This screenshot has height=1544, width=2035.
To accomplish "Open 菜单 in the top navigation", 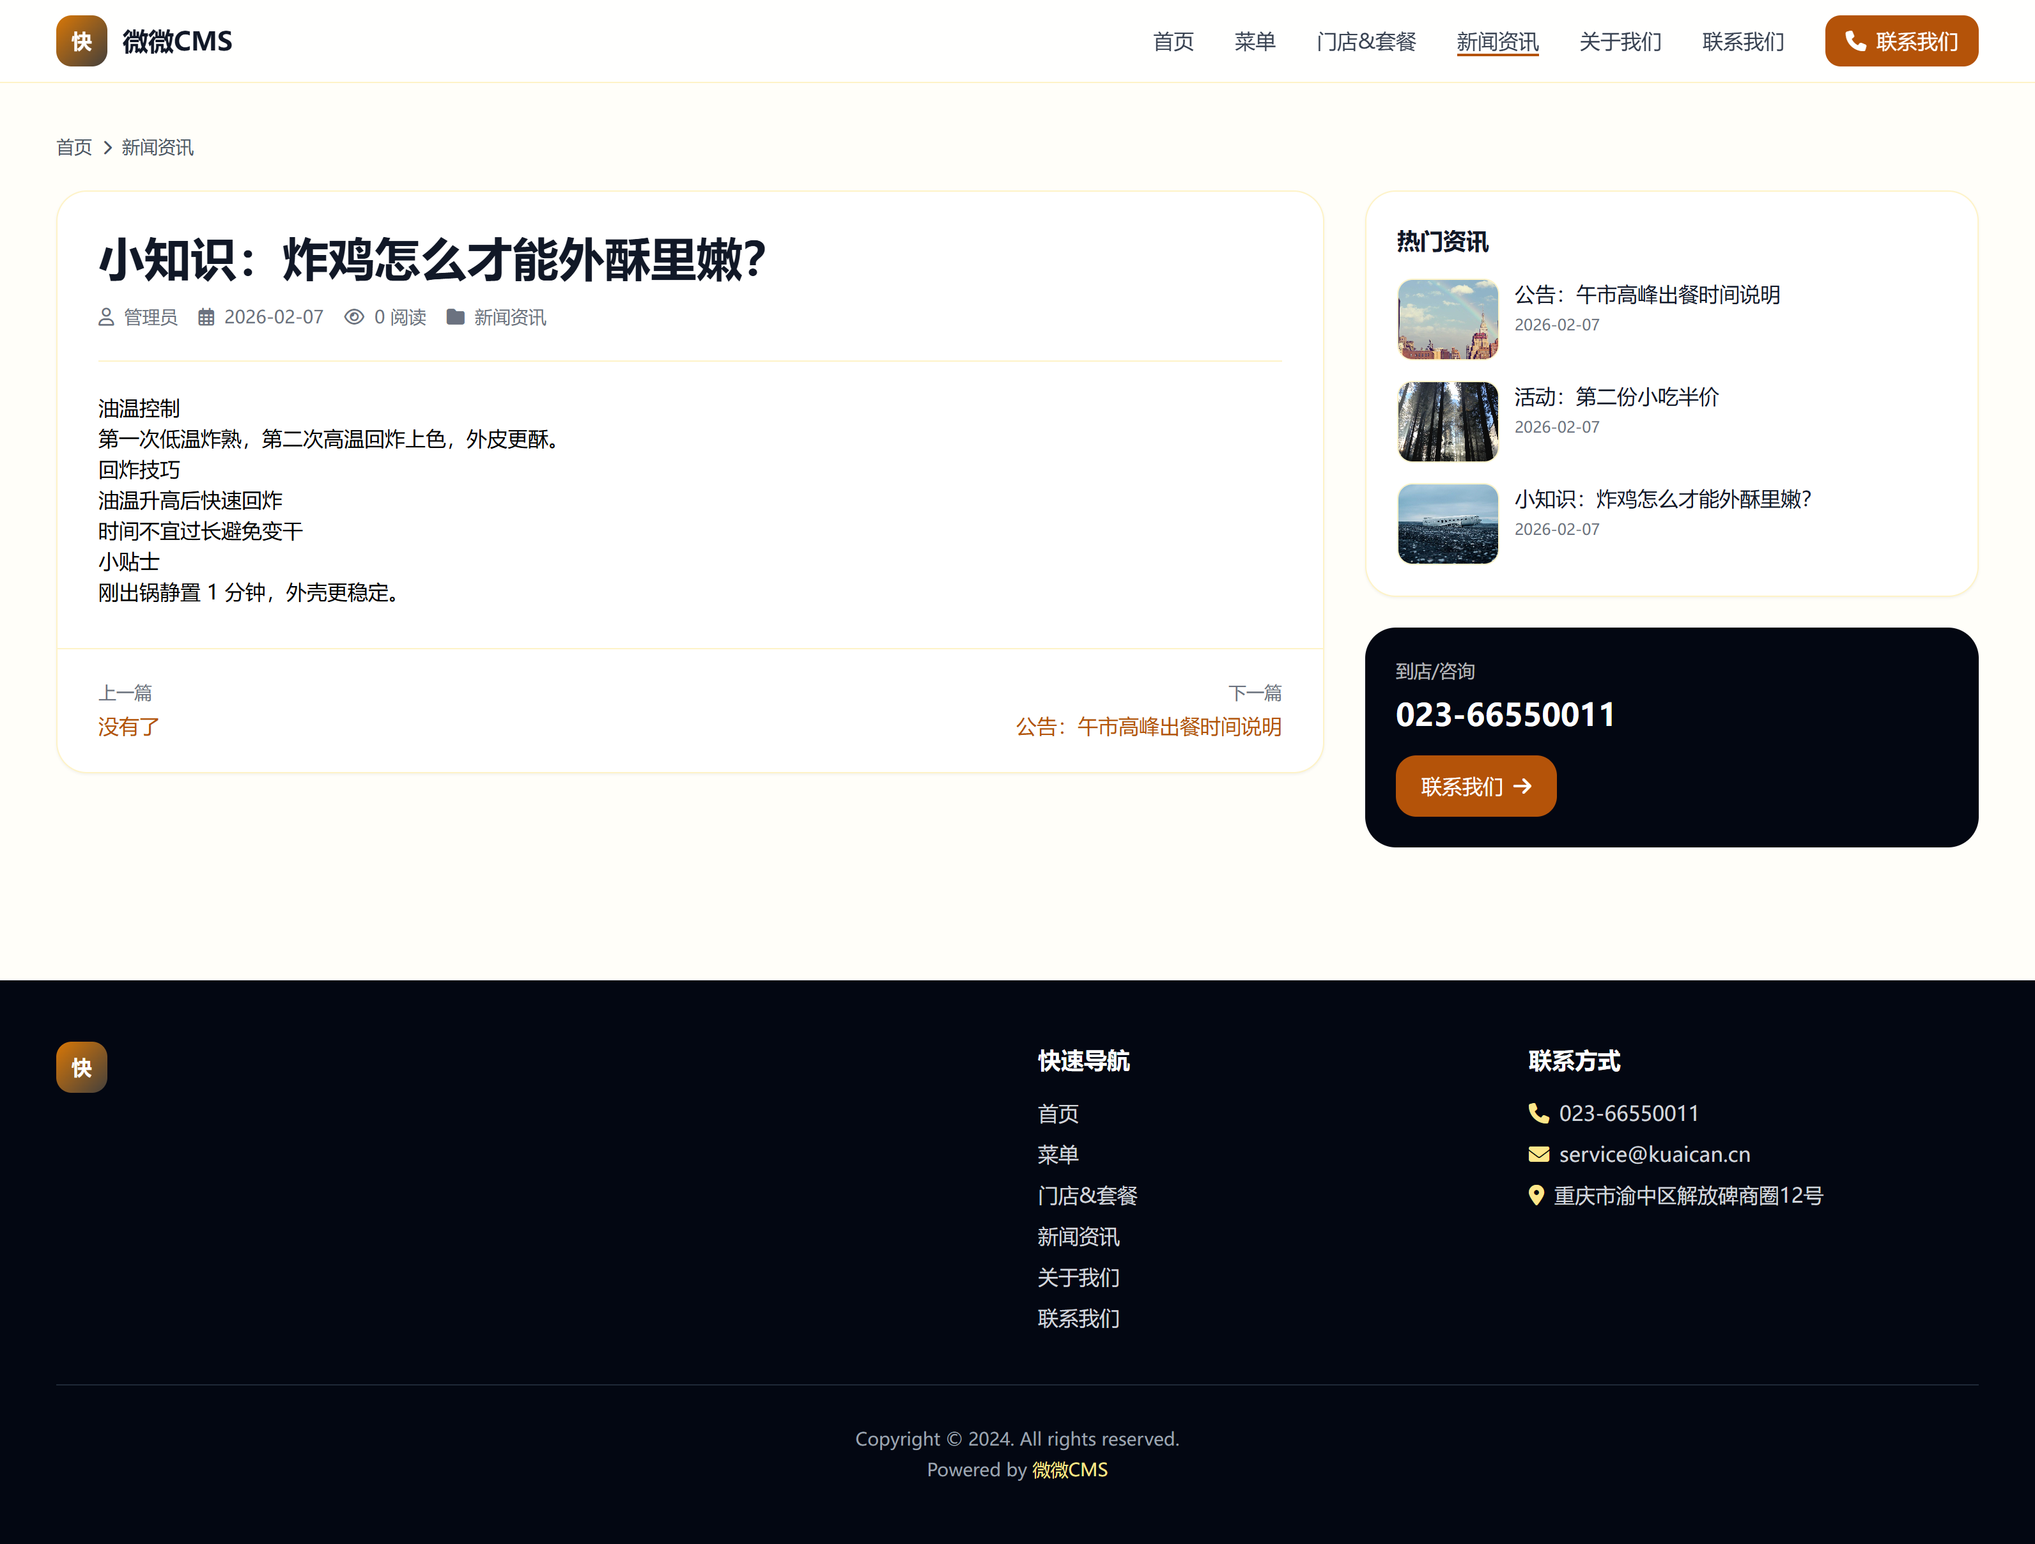I will pos(1255,42).
